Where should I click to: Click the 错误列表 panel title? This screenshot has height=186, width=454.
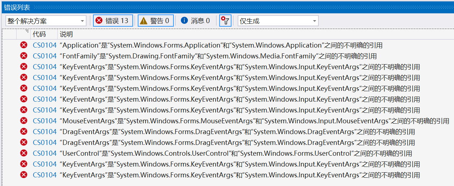(17, 8)
